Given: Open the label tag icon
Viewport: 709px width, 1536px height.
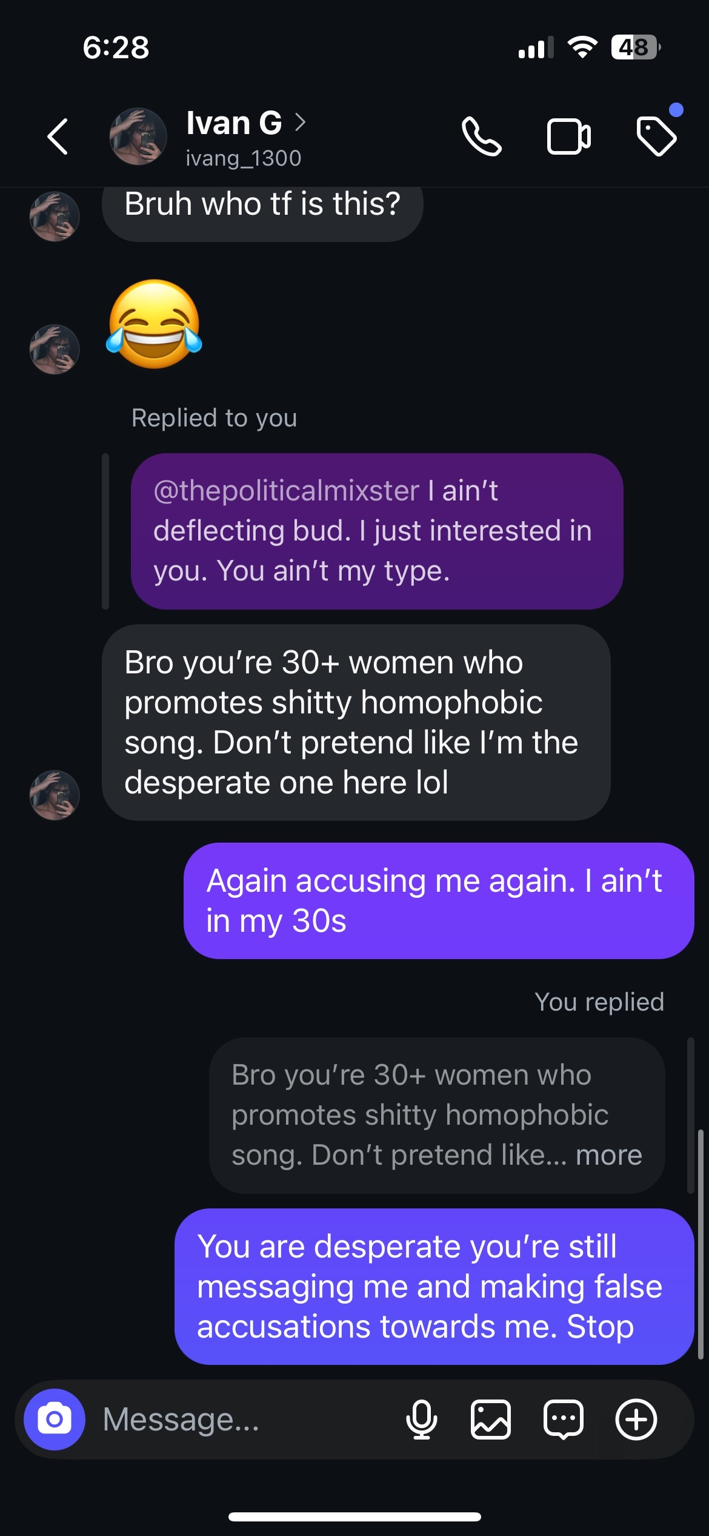Looking at the screenshot, I should click(656, 136).
